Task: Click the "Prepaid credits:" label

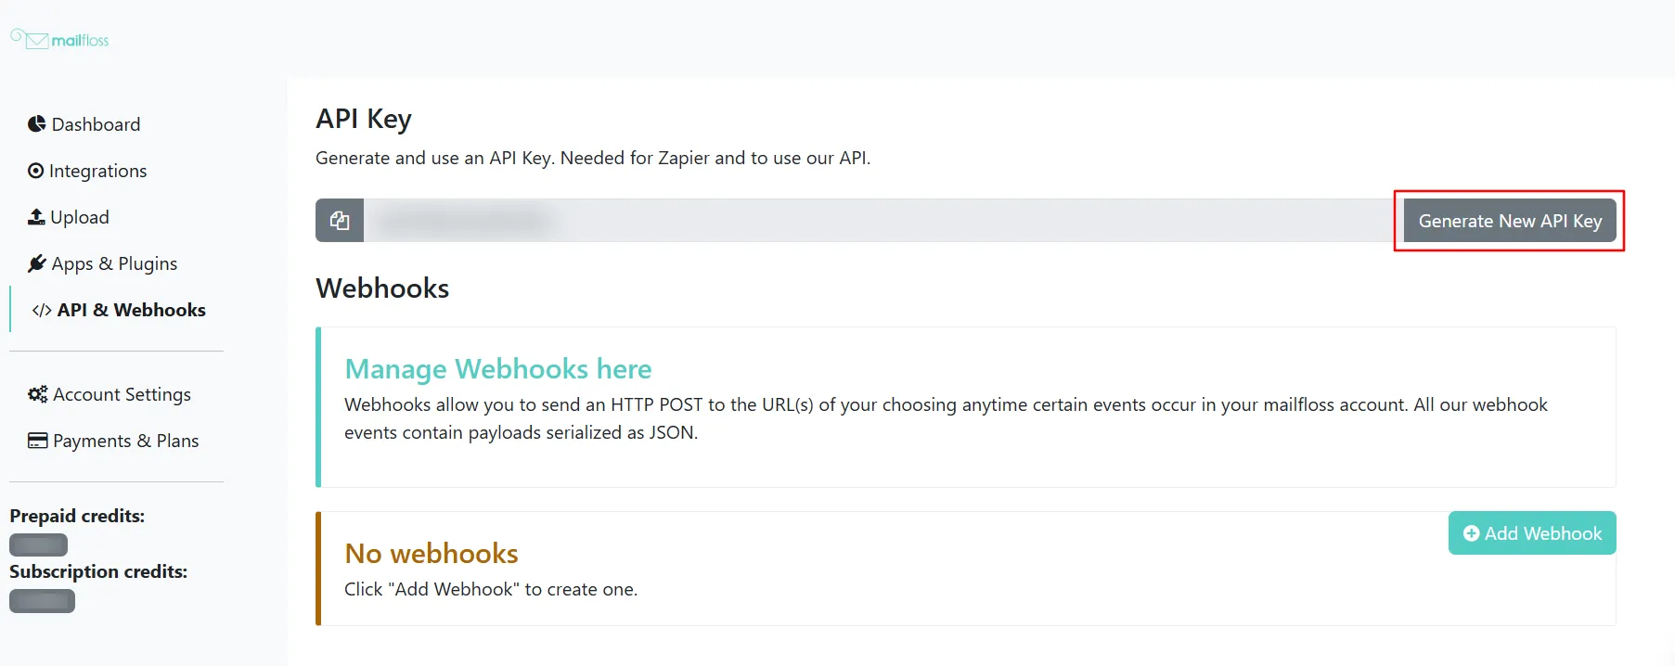Action: [x=77, y=516]
